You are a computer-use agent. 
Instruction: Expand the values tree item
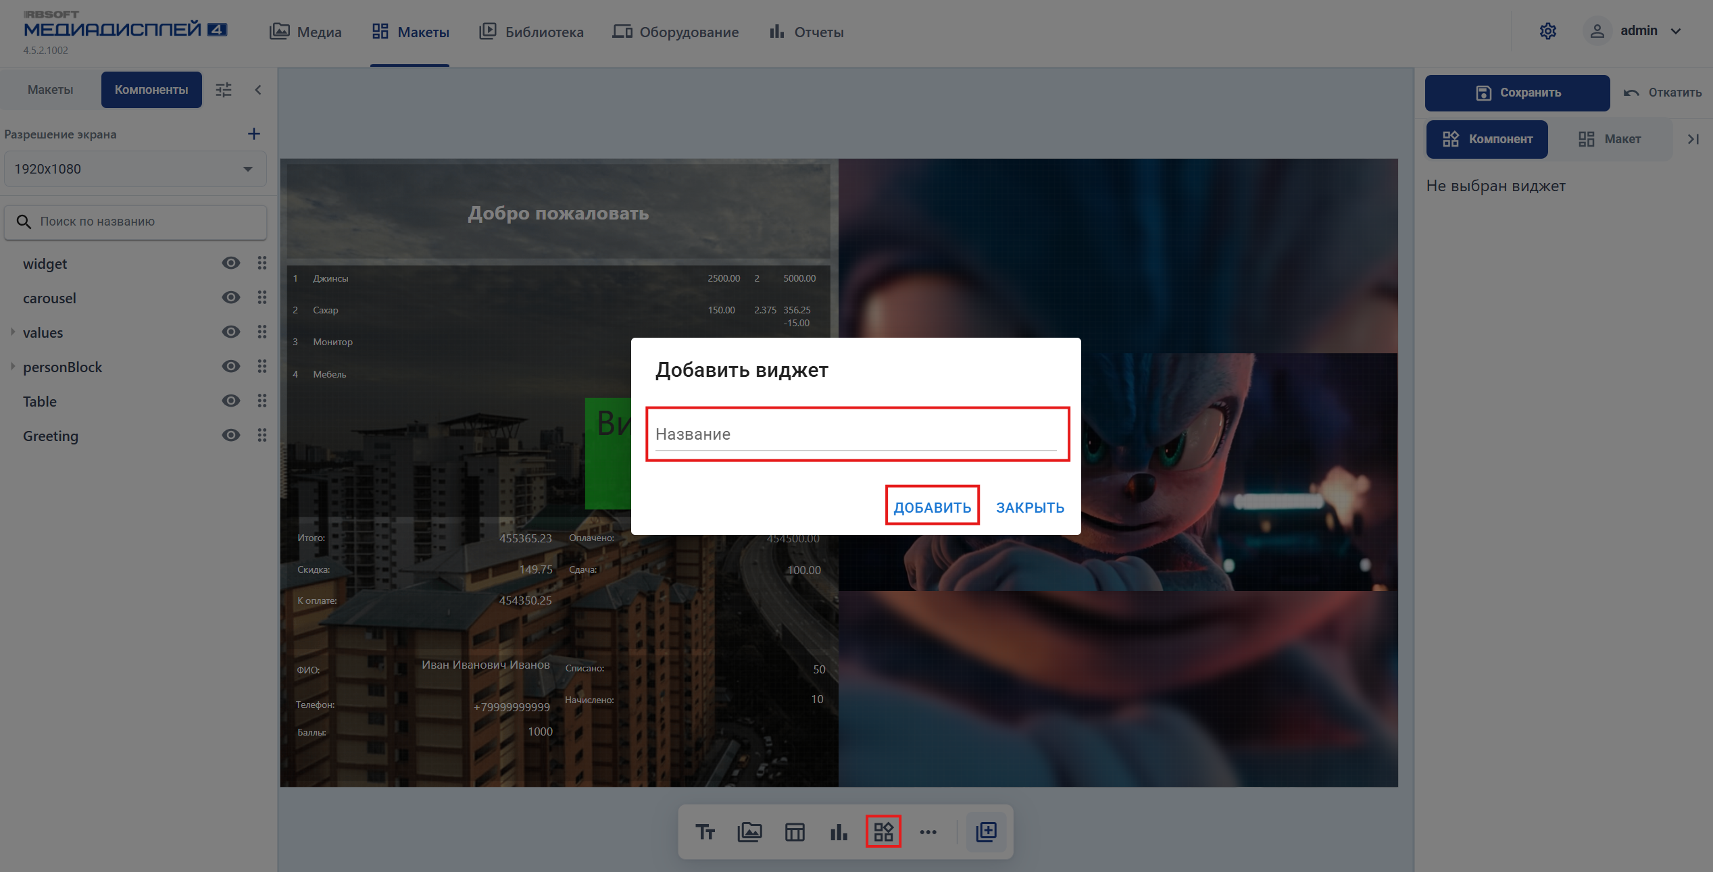(x=13, y=332)
